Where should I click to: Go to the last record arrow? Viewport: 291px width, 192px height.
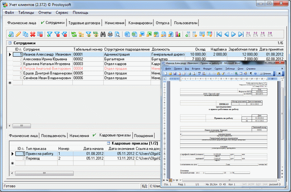point(241,34)
